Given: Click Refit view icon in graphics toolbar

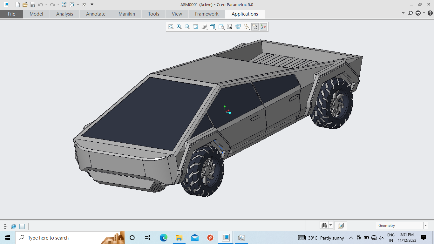Looking at the screenshot, I should point(171,27).
